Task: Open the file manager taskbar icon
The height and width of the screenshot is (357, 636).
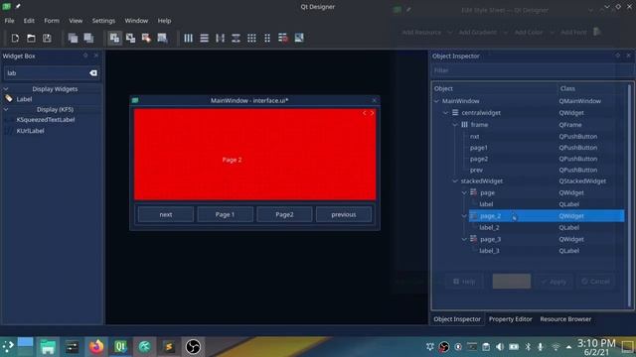Action: [x=48, y=347]
